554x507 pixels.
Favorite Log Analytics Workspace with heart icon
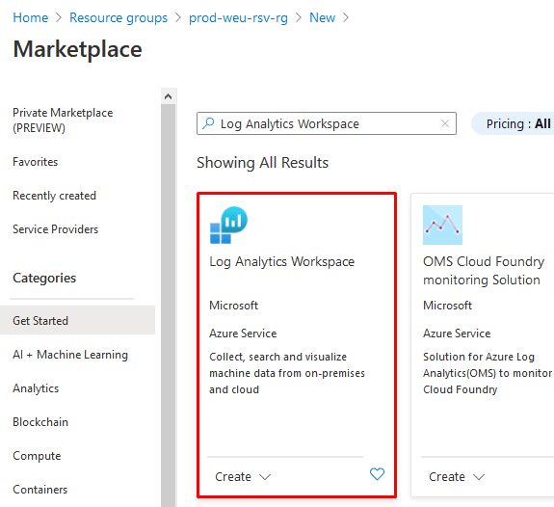click(x=377, y=474)
